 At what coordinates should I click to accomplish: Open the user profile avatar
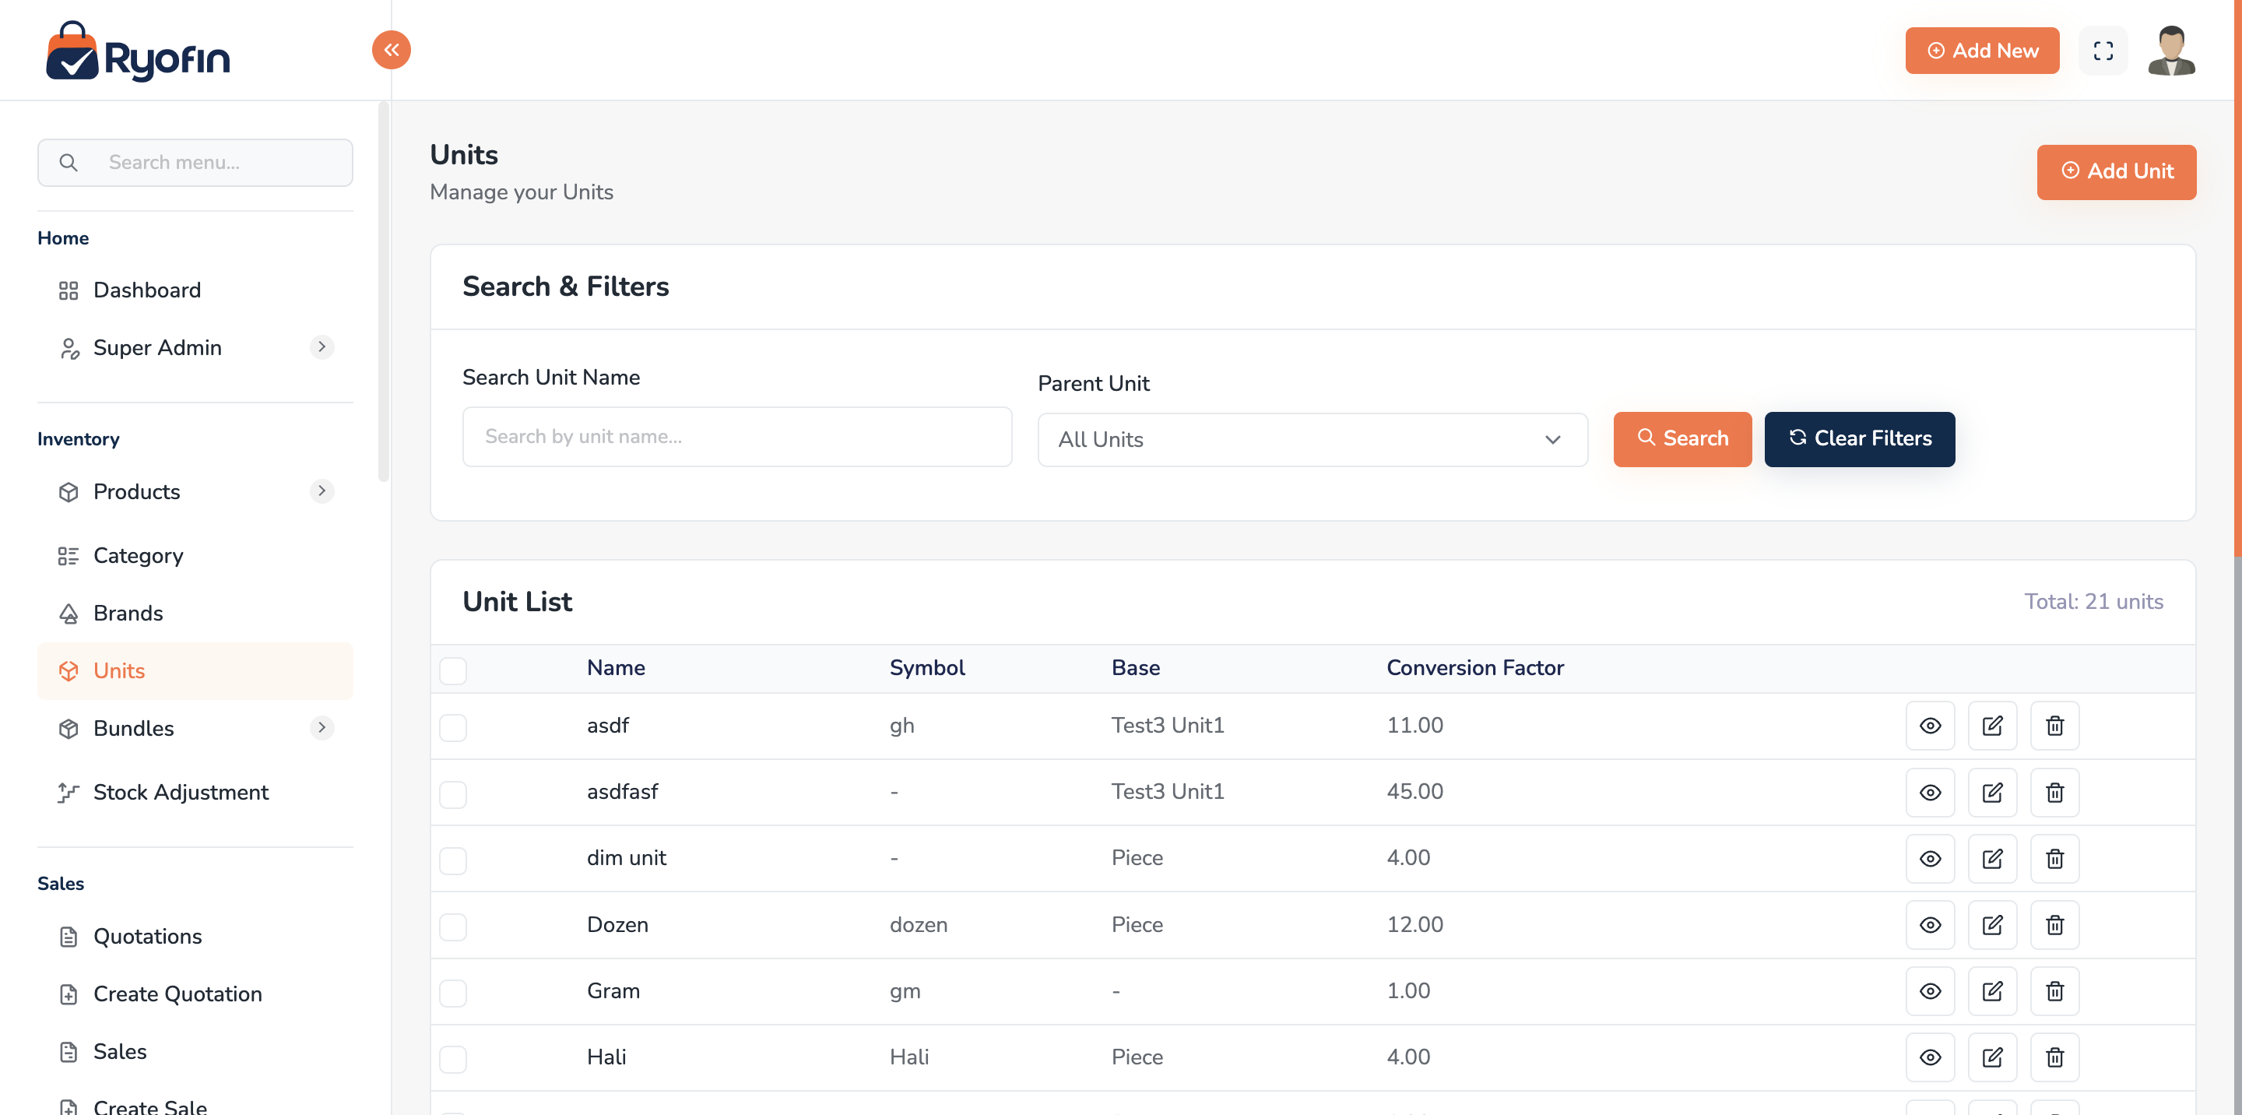pyautogui.click(x=2170, y=51)
